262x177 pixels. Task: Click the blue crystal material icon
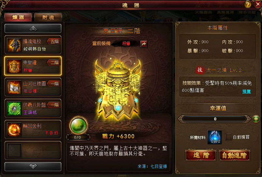pos(215,137)
